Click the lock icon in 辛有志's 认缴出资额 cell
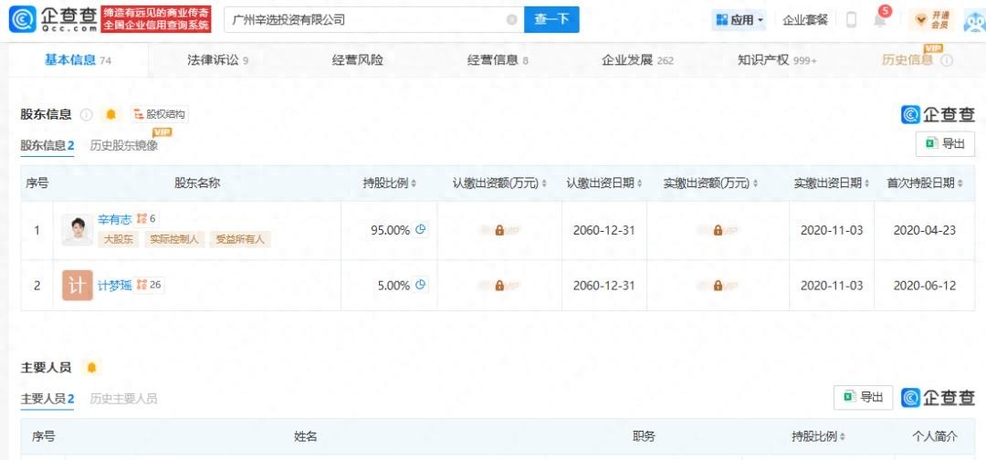Image resolution: width=986 pixels, height=460 pixels. click(499, 231)
